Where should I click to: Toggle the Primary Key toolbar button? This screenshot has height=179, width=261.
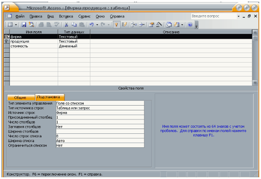[x=116, y=25]
